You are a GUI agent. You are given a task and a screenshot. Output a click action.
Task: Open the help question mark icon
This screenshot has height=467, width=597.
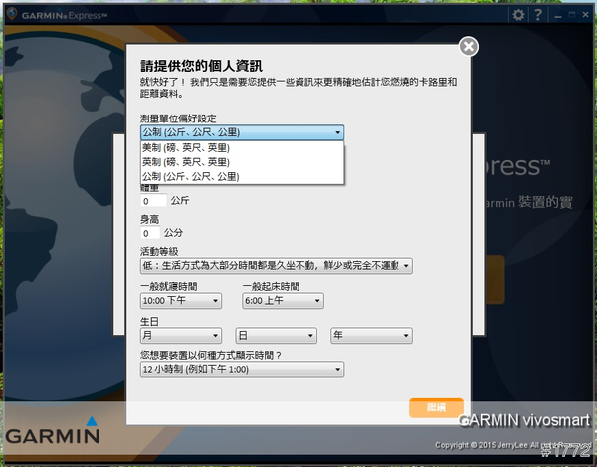coord(538,15)
